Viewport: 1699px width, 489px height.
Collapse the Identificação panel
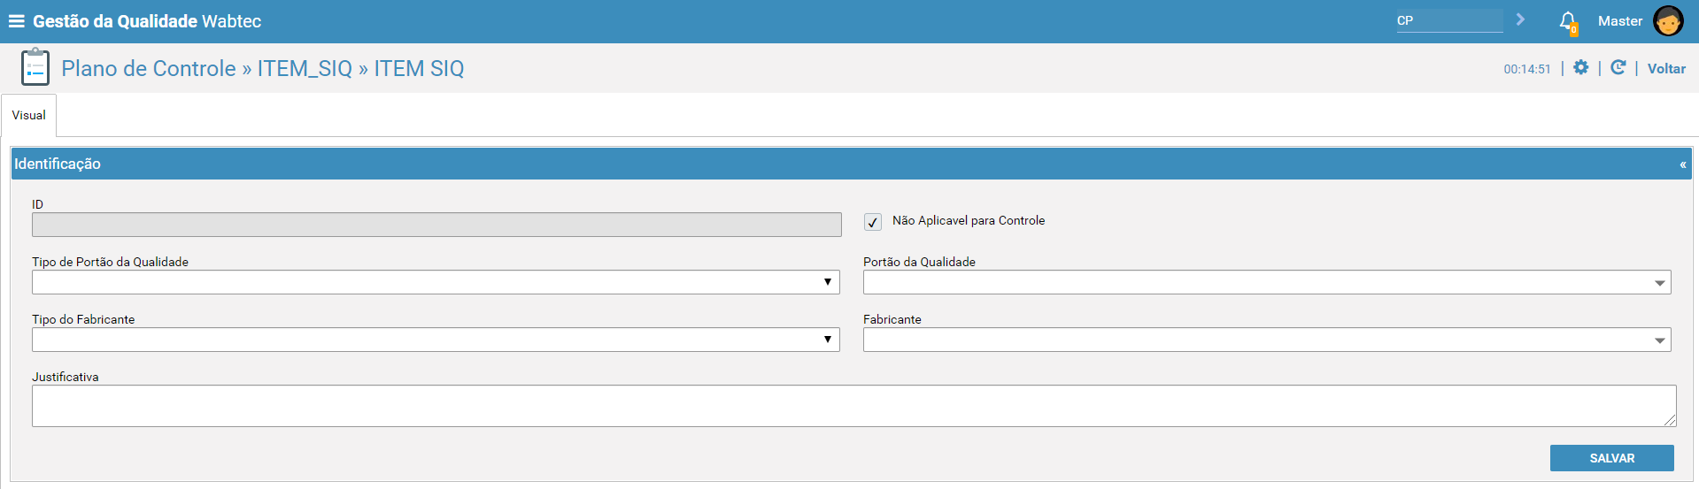pyautogui.click(x=1682, y=164)
